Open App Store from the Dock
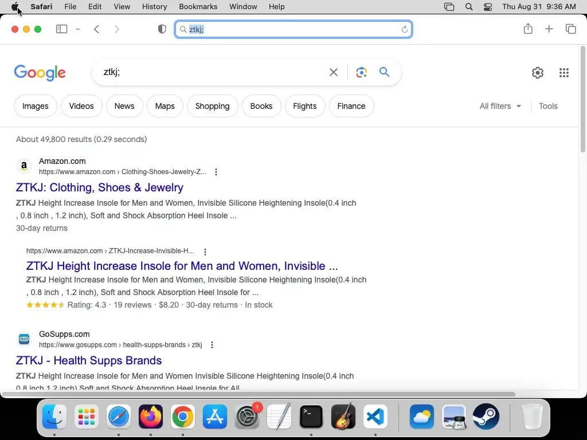The image size is (587, 440). pos(215,417)
